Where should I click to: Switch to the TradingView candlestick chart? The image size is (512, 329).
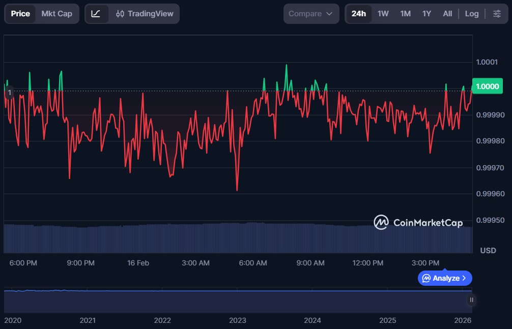coord(145,14)
